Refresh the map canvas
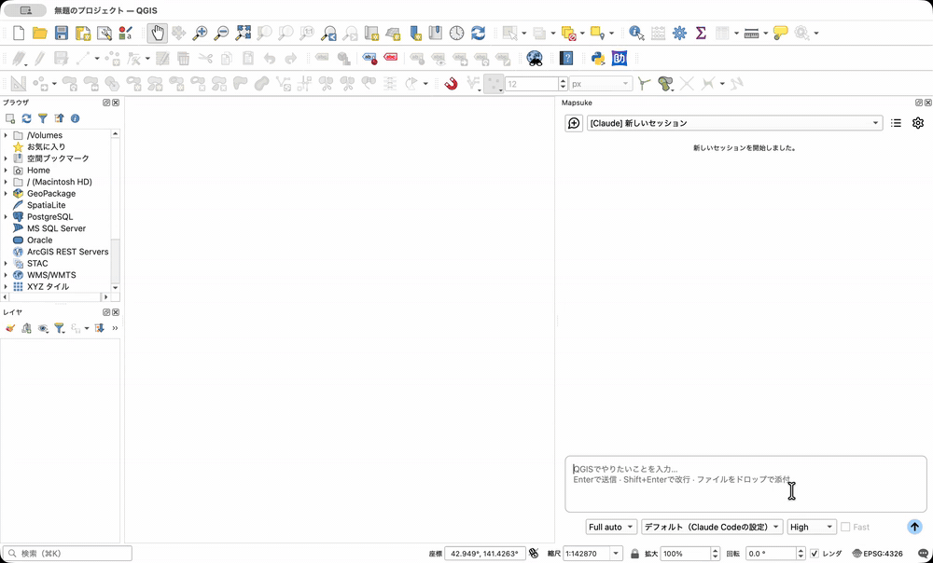 click(478, 33)
